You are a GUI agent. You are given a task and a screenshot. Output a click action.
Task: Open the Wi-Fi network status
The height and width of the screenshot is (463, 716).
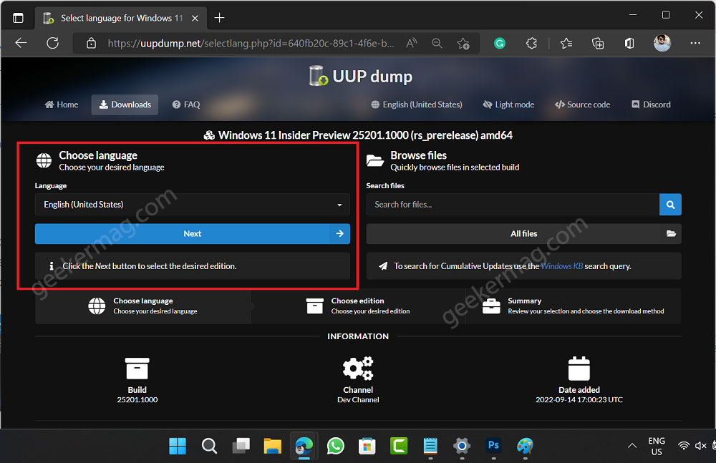click(684, 446)
